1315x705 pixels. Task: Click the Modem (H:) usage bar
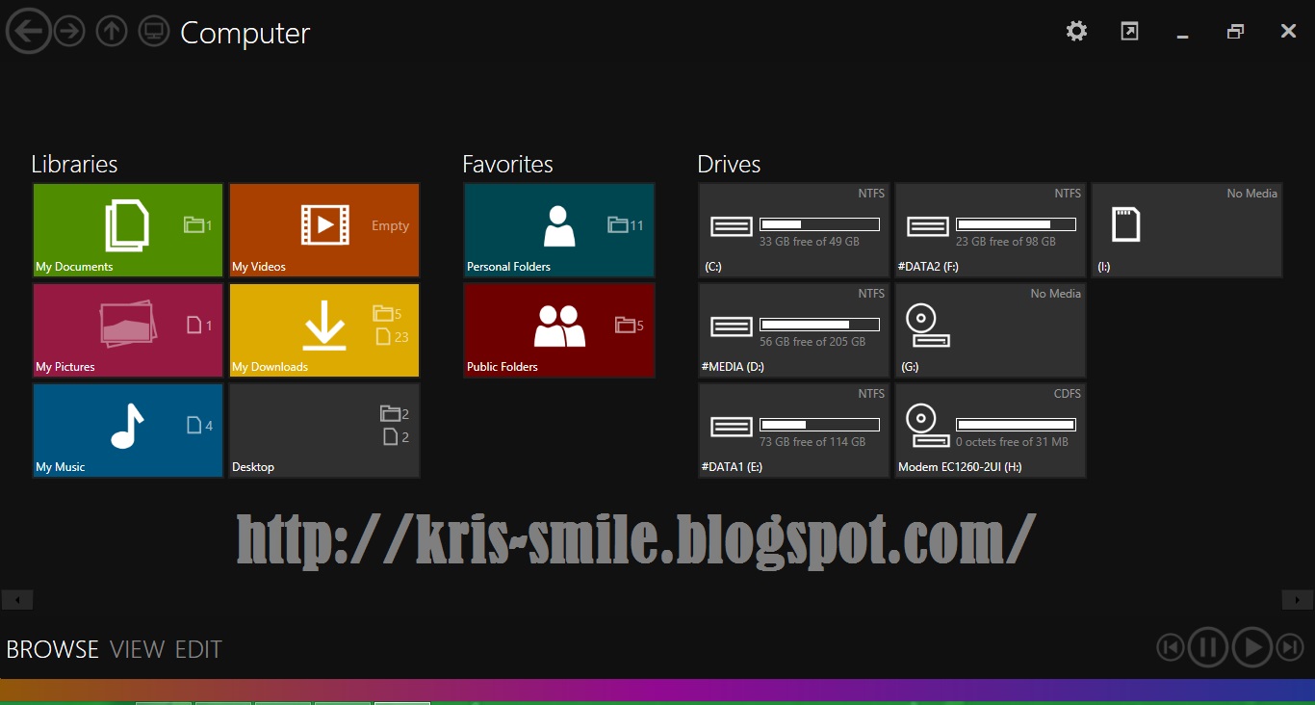pos(1016,425)
